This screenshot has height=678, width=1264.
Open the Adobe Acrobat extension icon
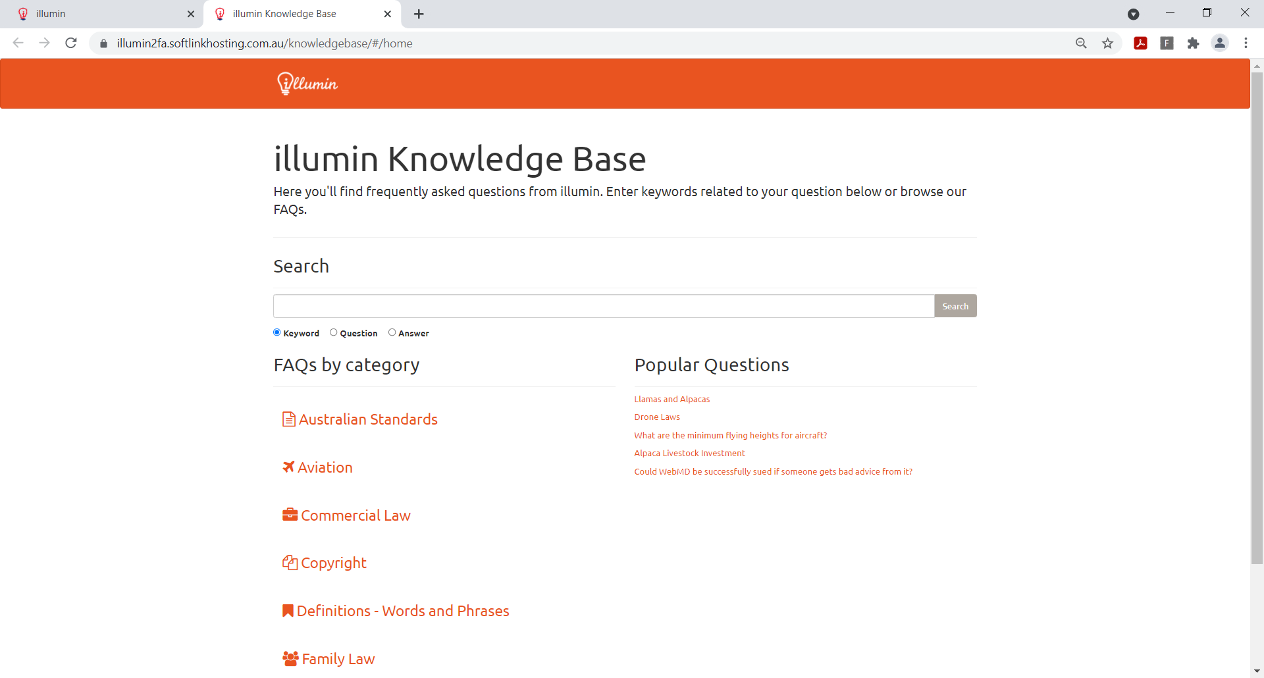click(1141, 43)
